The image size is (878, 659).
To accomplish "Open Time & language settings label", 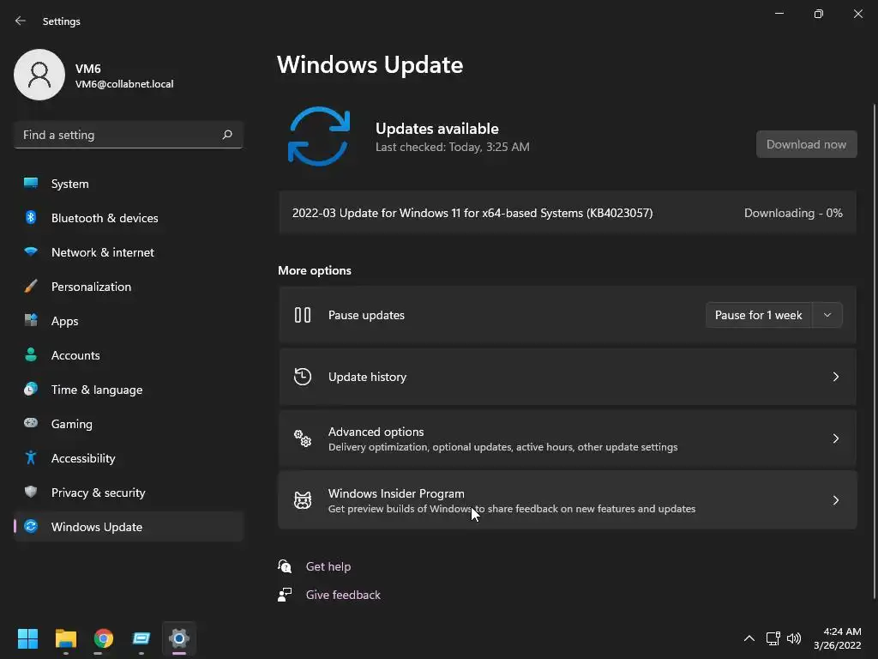I will pos(97,390).
